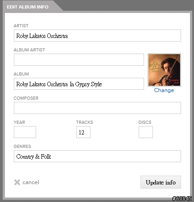Viewport: 194px width, 202px height.
Task: Select the Edit Album Info tab header
Action: click(x=28, y=7)
